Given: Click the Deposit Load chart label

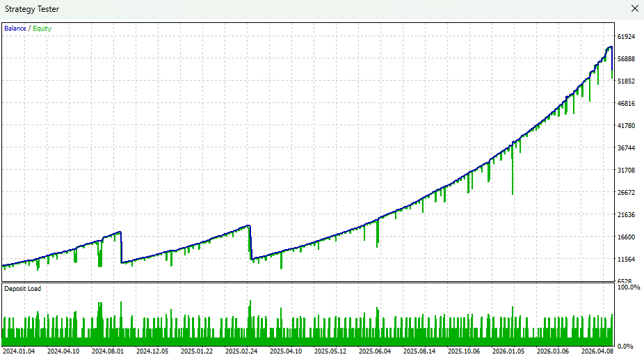Looking at the screenshot, I should 22,289.
